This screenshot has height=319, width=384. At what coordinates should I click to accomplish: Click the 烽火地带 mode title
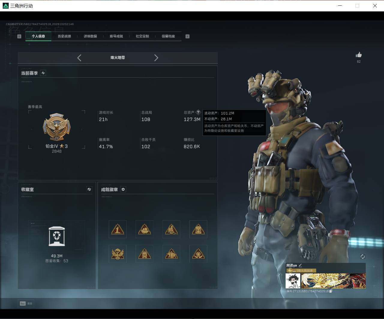point(118,58)
